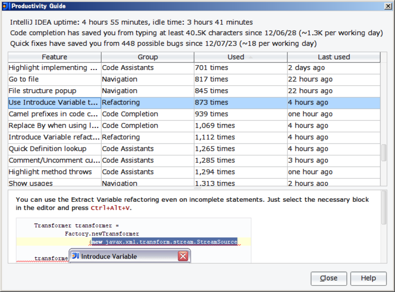Click the IDEA uptime statistics line
The width and height of the screenshot is (395, 292).
[x=131, y=22]
